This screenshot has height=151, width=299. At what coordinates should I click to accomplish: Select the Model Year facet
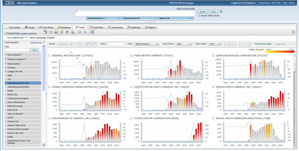coord(23,95)
